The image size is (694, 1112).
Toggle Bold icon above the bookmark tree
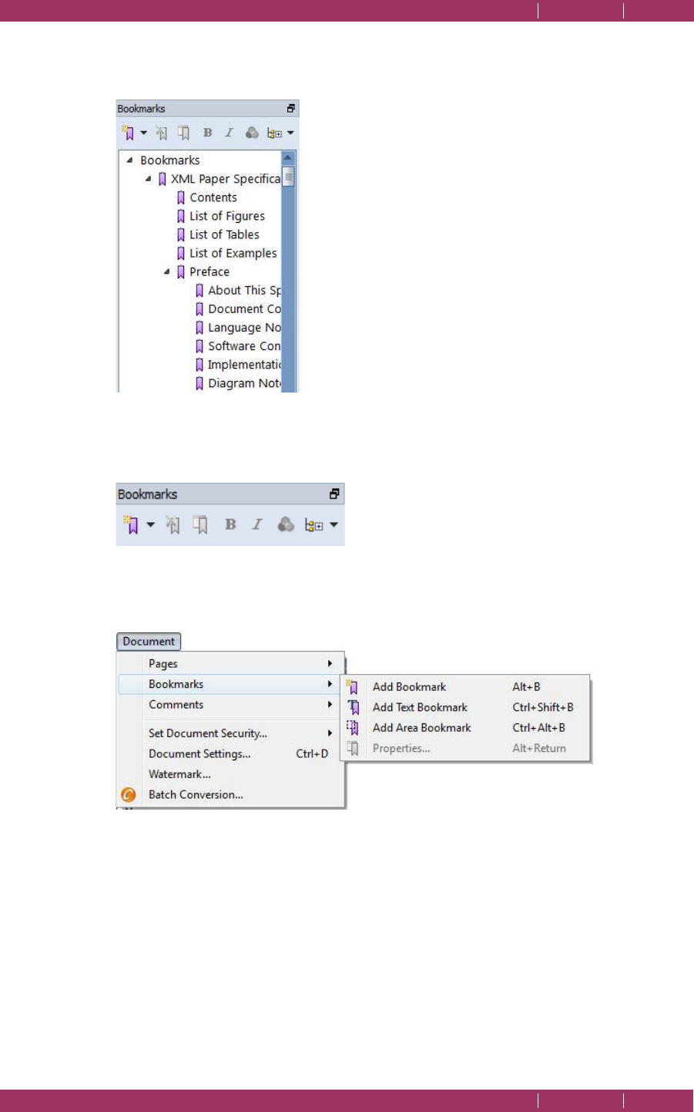[207, 133]
